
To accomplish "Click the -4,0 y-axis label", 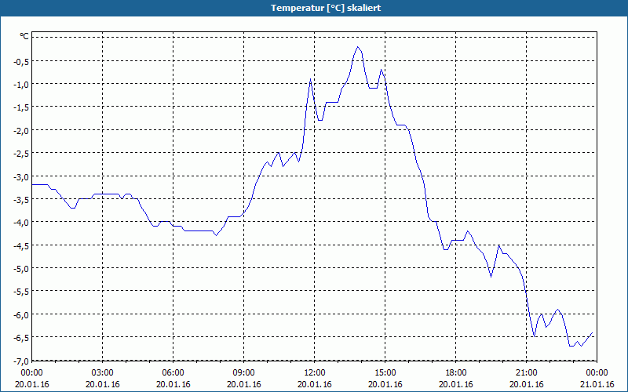I will (22, 223).
